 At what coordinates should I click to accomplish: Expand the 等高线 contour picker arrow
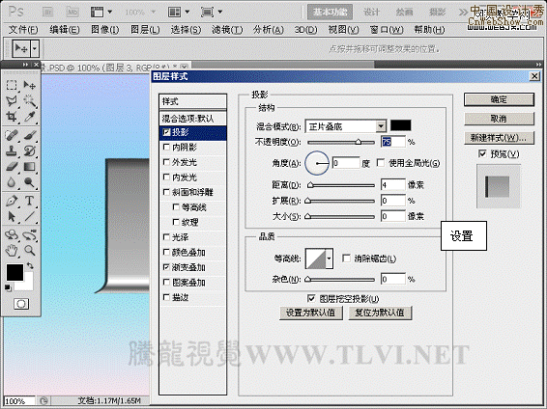click(x=329, y=259)
